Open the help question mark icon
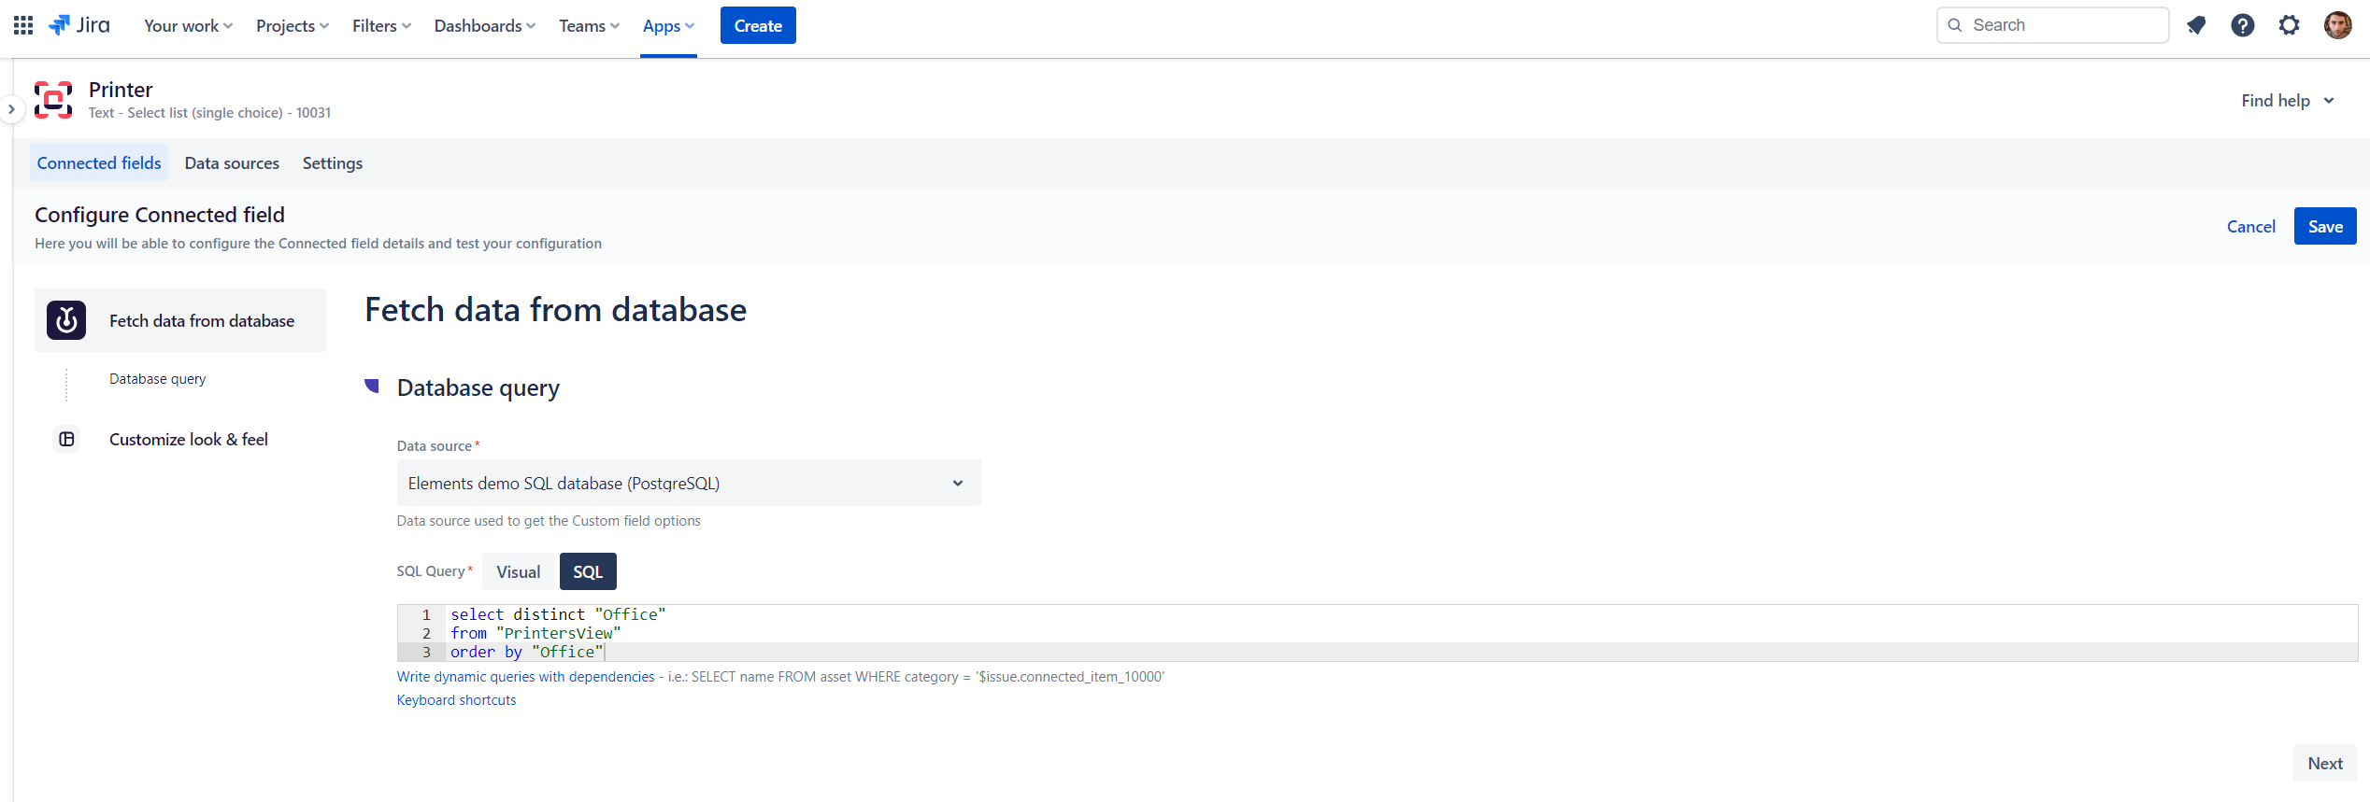 click(x=2242, y=25)
